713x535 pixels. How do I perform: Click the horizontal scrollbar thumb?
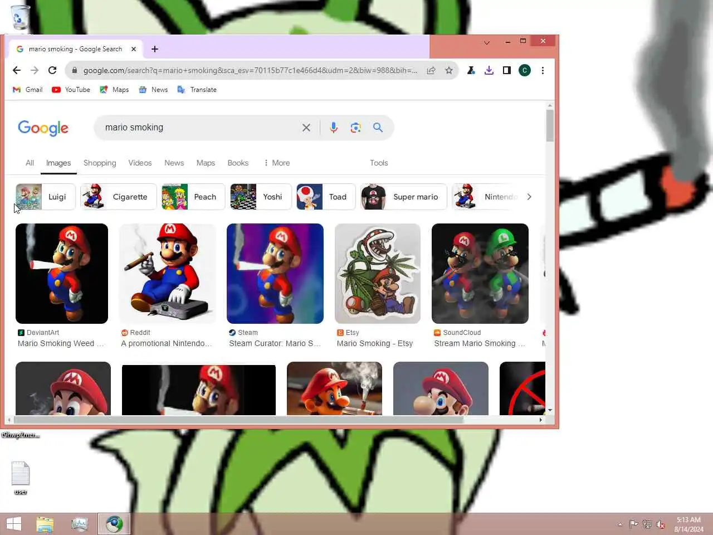(x=238, y=420)
